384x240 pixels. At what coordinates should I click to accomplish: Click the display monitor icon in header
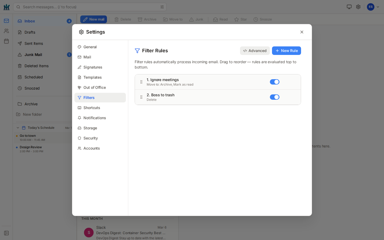pos(349,7)
